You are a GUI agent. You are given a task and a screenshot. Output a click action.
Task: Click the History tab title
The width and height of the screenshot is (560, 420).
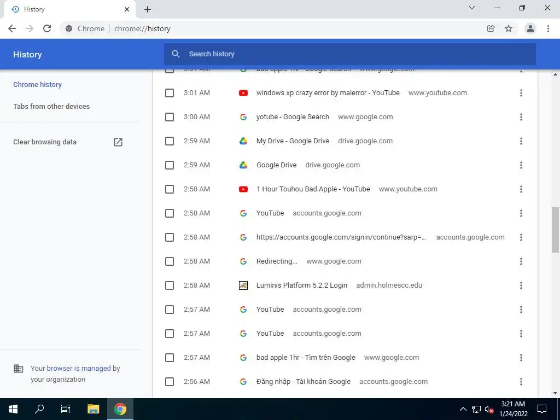point(34,9)
